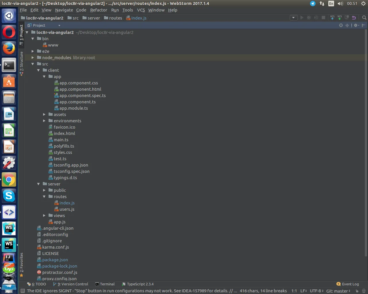Click the read-only lock icon in the status bar
368x294 pixels.
[357, 291]
